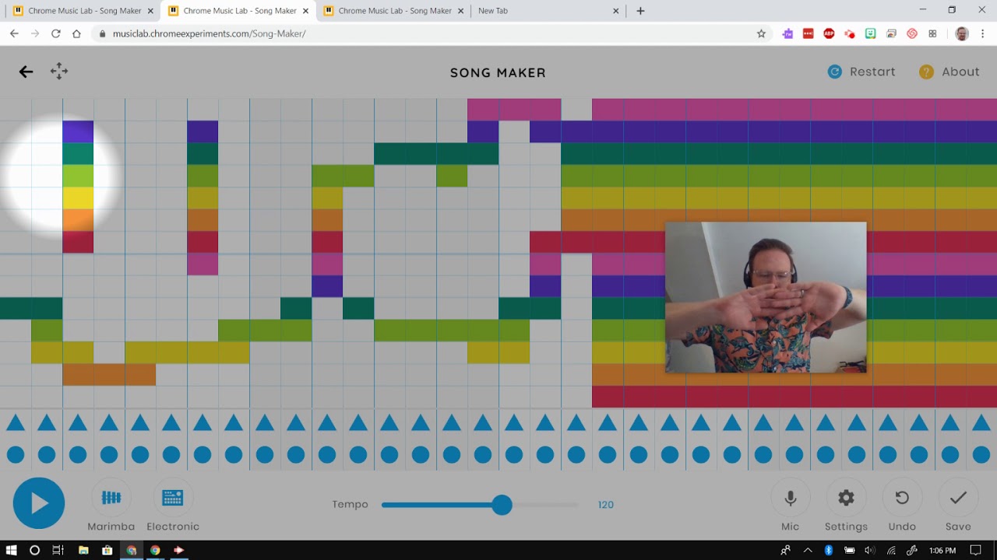Toggle the first triangle percussion beat

[16, 423]
